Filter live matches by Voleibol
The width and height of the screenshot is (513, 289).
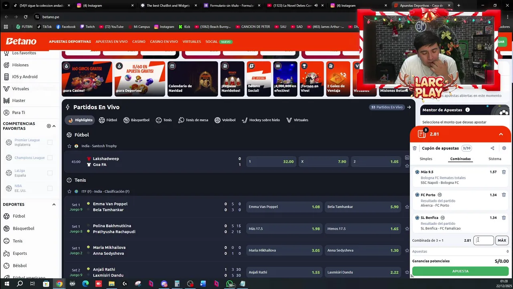(x=225, y=120)
